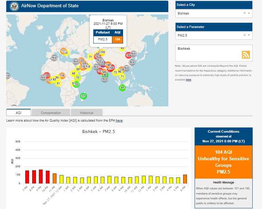262x209 pixels.
Task: Click the yellow 68 map marker
Action: point(73,73)
